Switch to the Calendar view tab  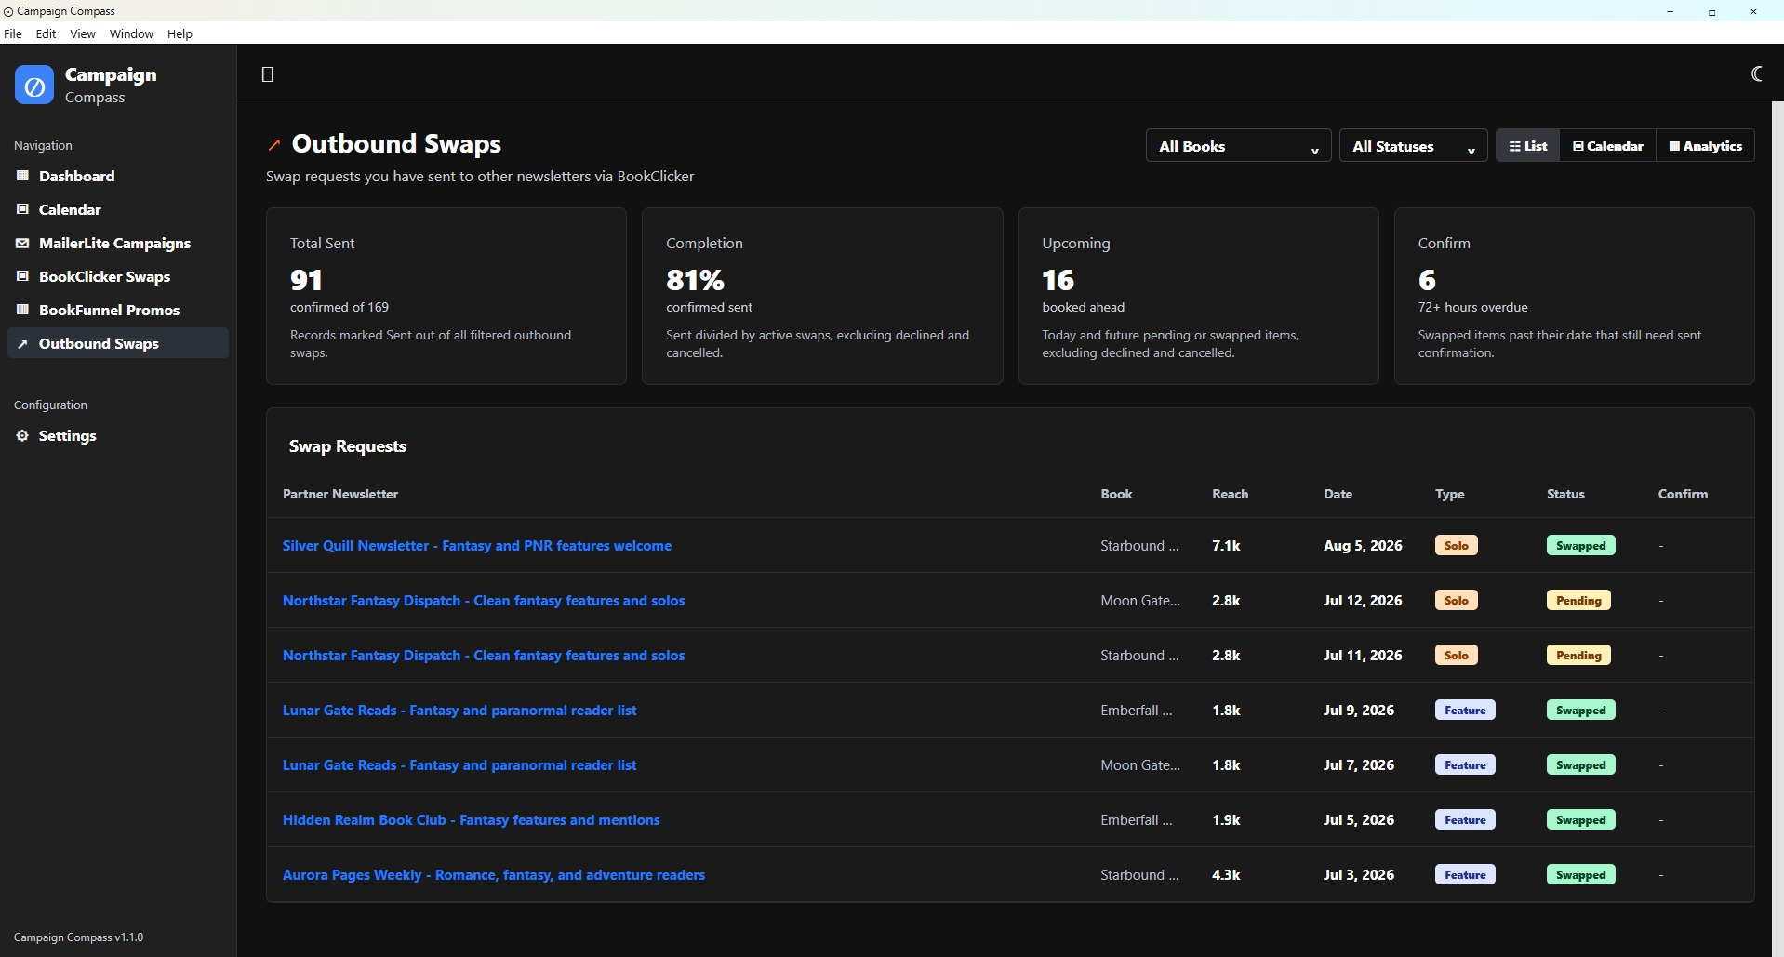click(1607, 146)
